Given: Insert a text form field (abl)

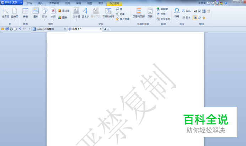Looking at the screenshot, I should pyautogui.click(x=195, y=11).
